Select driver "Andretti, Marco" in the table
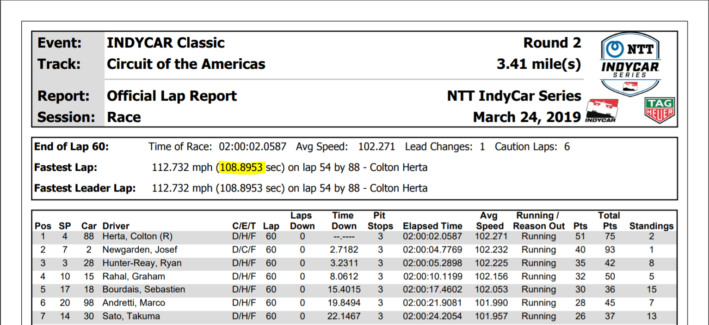Image resolution: width=709 pixels, height=325 pixels. click(134, 303)
